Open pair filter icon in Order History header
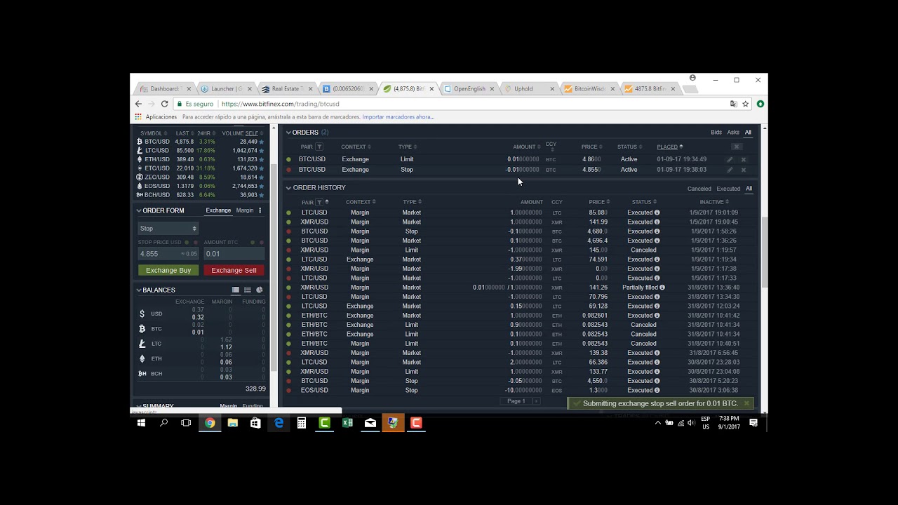The image size is (898, 505). pyautogui.click(x=319, y=202)
